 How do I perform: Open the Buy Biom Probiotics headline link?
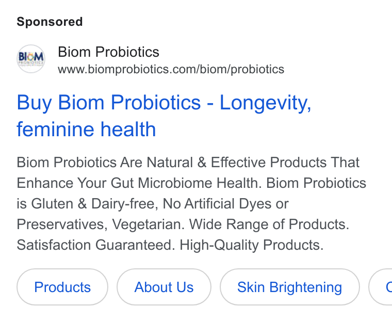coord(164,116)
